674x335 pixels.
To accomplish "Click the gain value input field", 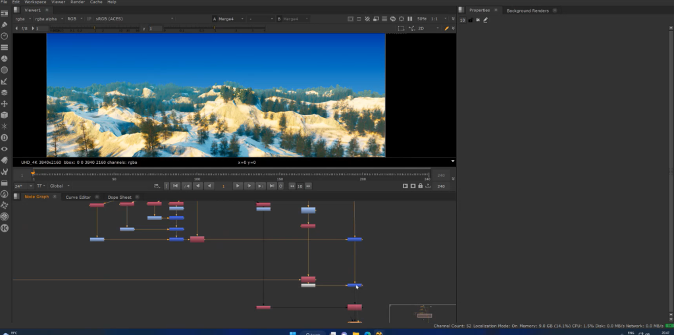I will (x=41, y=28).
